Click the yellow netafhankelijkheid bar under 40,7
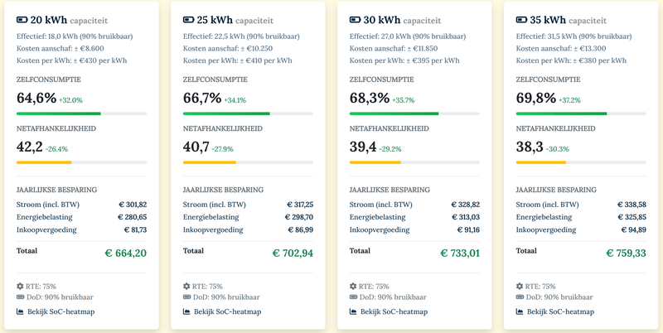 pos(209,162)
